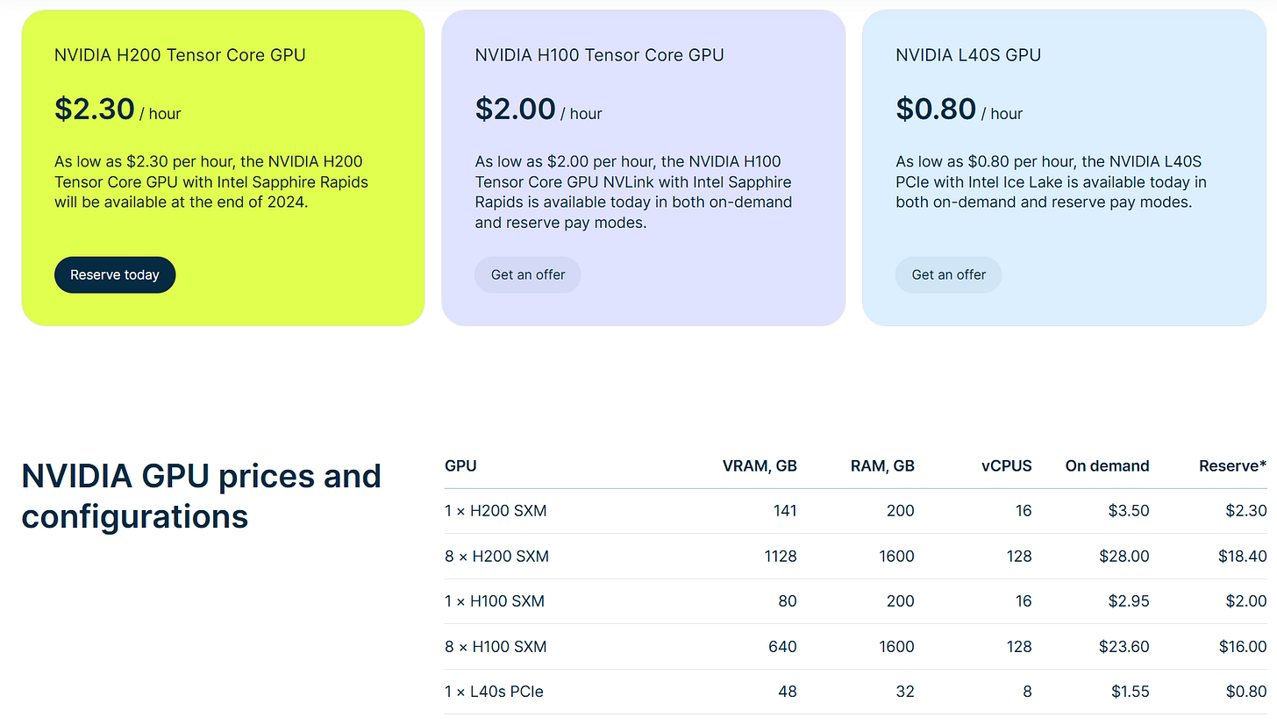The image size is (1277, 724).
Task: Click the RAM, GB column header
Action: coord(881,466)
